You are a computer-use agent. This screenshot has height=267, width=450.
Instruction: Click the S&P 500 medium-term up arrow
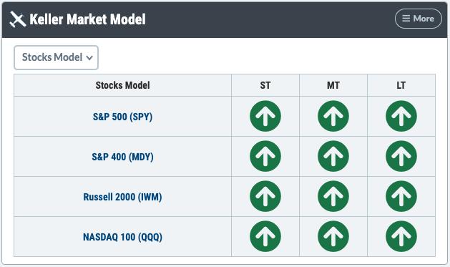[333, 116]
